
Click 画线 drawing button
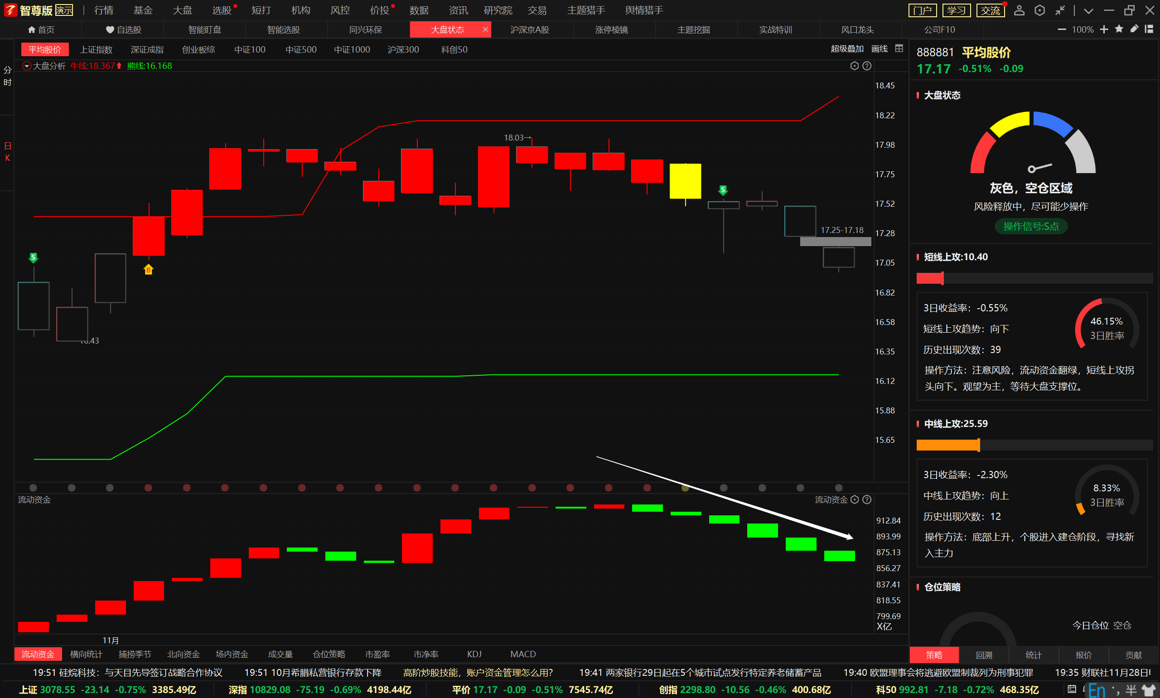pos(879,49)
